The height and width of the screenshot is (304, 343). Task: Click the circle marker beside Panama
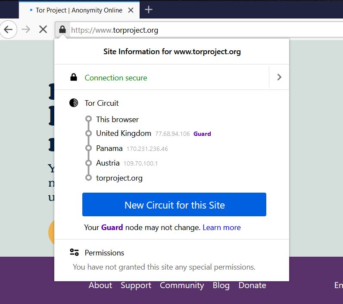point(88,148)
